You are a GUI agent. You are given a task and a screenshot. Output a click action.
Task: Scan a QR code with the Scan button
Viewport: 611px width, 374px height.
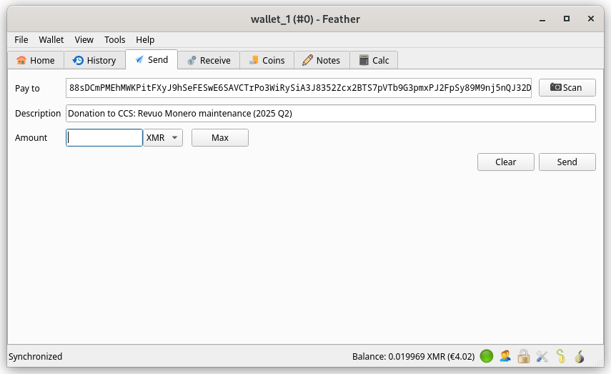click(567, 88)
